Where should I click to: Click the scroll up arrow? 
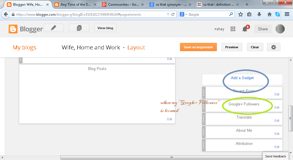coord(291,60)
